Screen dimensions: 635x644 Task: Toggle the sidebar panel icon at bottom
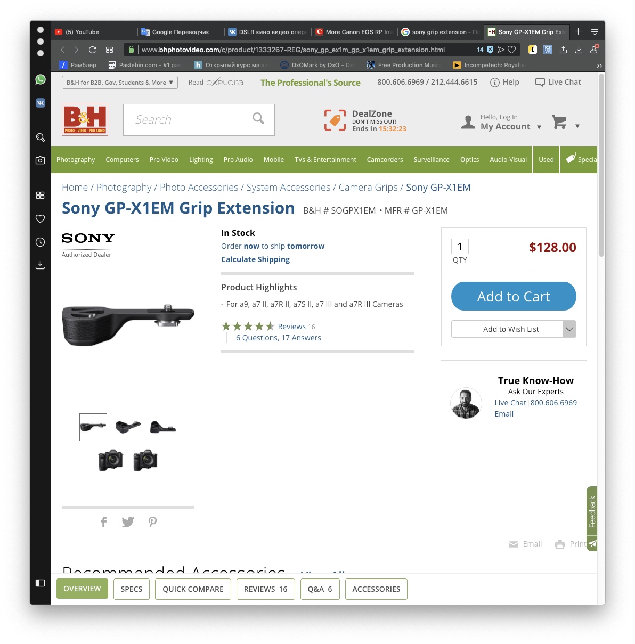coord(40,583)
